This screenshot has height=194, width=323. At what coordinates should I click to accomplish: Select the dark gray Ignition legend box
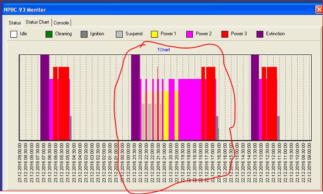(84, 34)
